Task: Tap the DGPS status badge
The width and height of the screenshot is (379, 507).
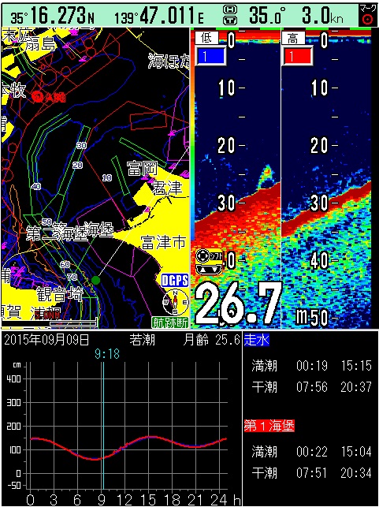Action: 175,281
